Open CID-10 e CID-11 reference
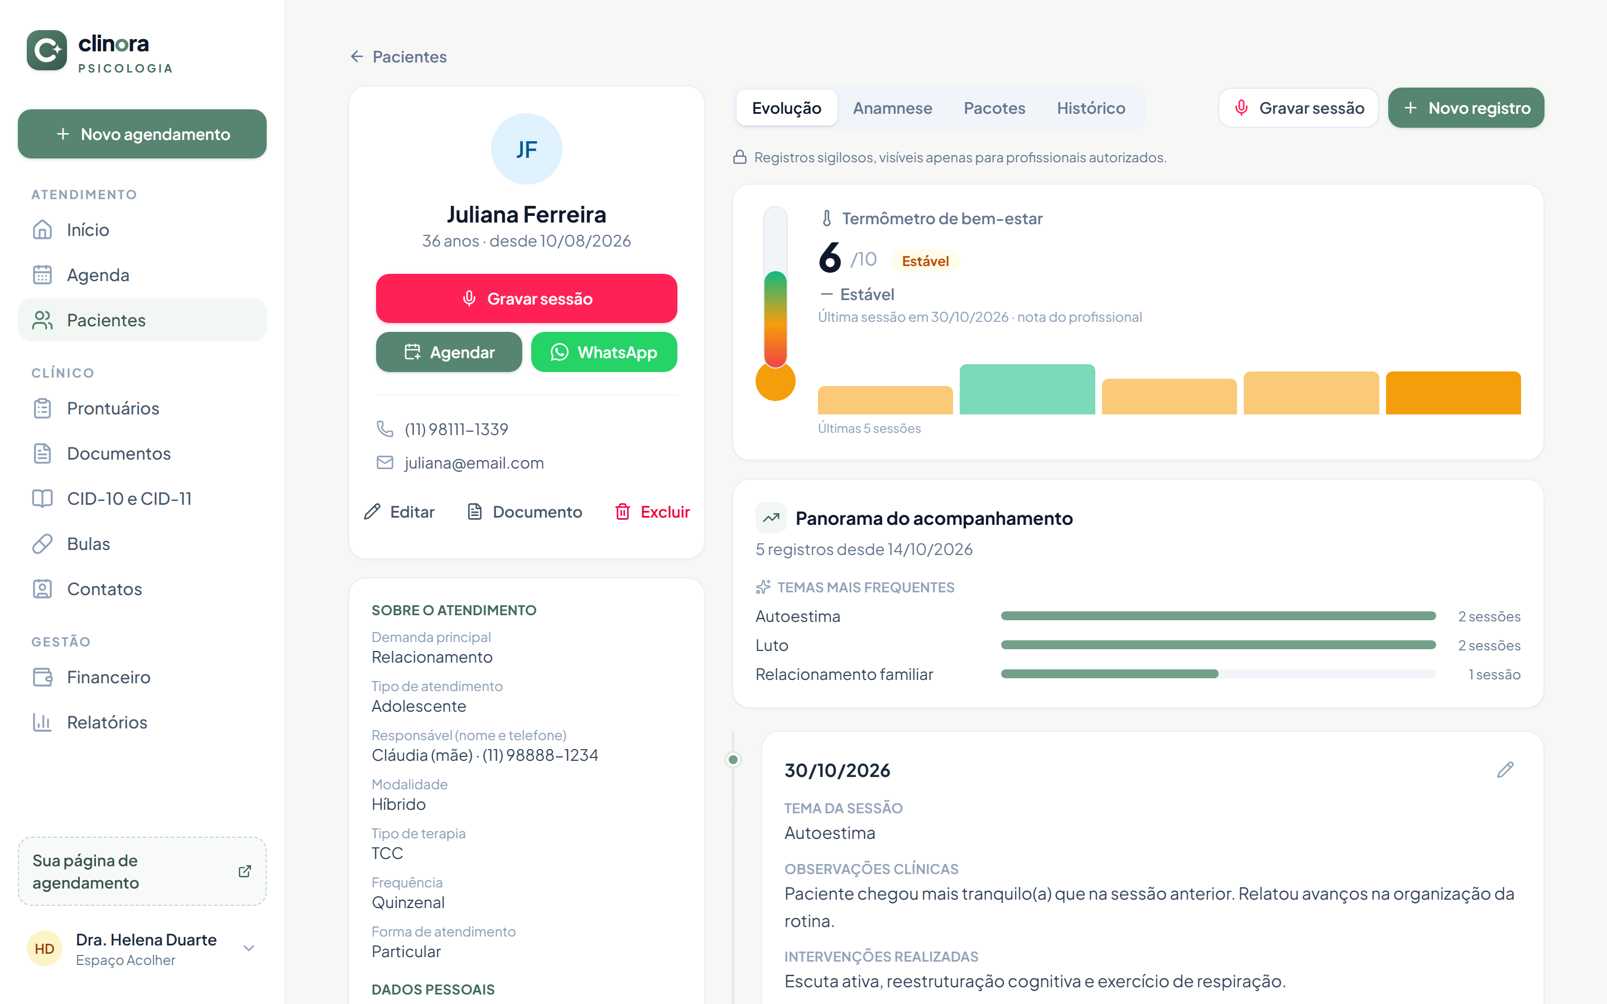The height and width of the screenshot is (1004, 1607). (x=142, y=499)
